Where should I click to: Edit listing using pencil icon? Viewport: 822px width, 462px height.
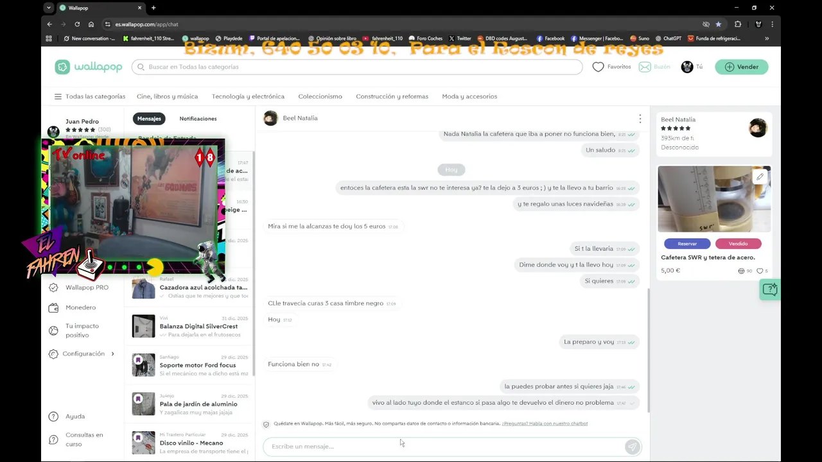[x=760, y=176]
